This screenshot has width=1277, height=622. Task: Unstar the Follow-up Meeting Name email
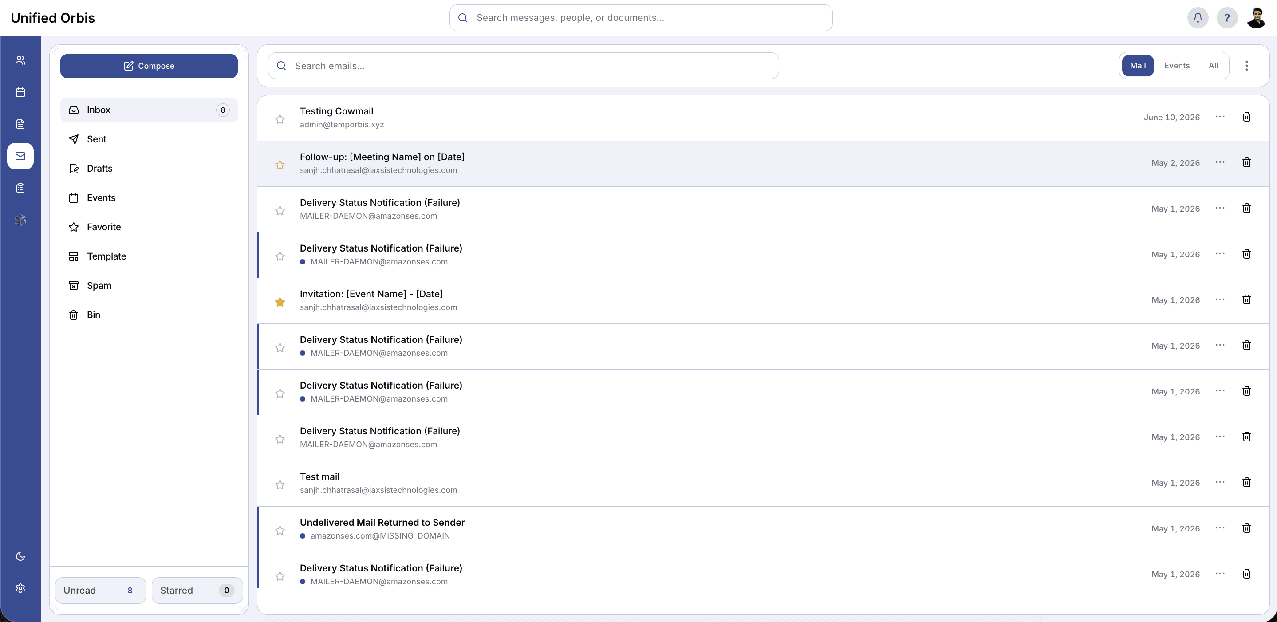click(x=280, y=165)
